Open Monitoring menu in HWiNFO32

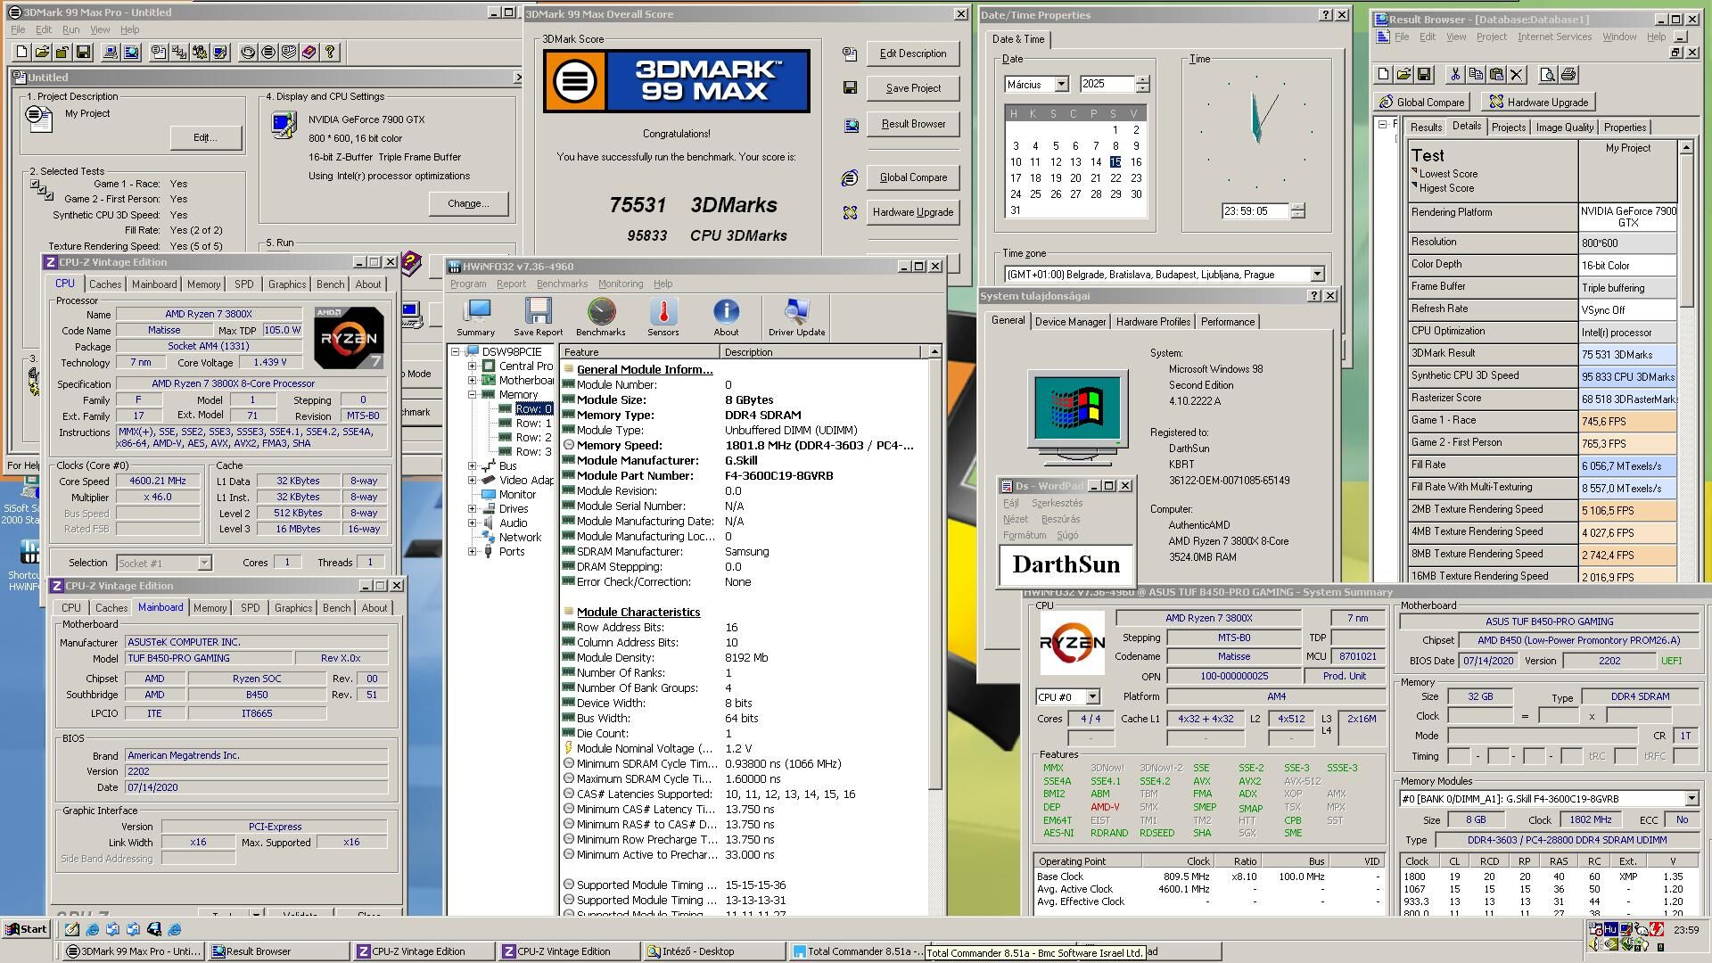pos(620,284)
